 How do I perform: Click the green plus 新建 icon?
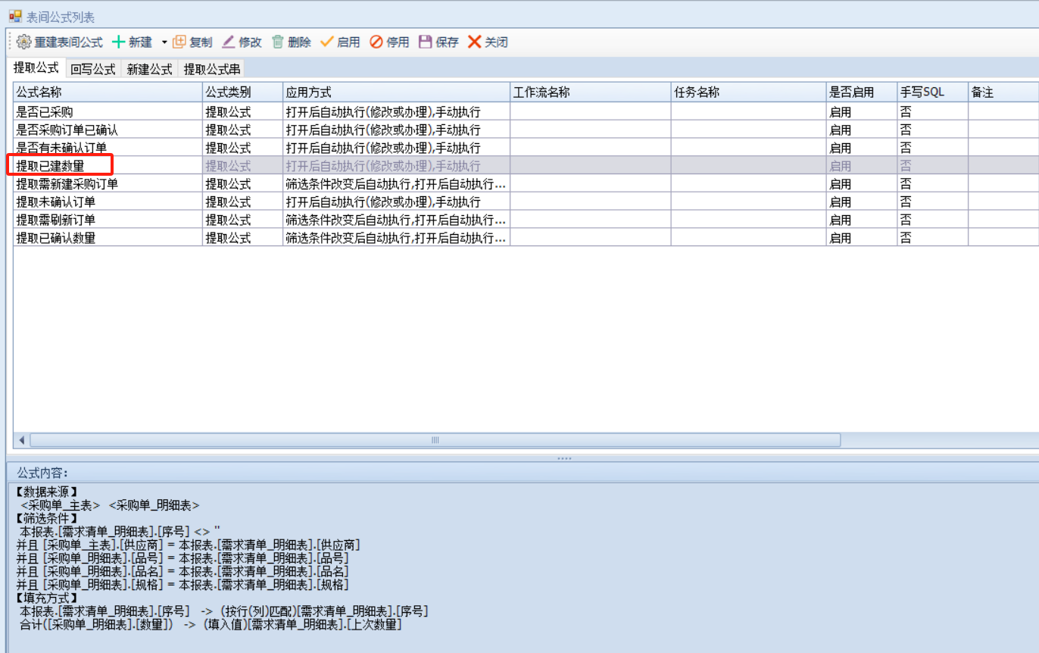pos(119,42)
